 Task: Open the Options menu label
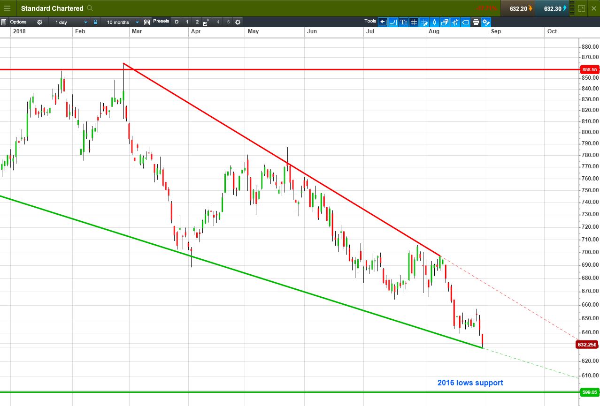click(18, 22)
